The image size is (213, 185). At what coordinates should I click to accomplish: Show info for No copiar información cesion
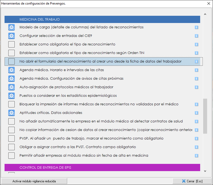[196, 130]
